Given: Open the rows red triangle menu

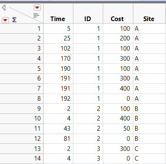Looking at the screenshot, I should [x=5, y=20].
